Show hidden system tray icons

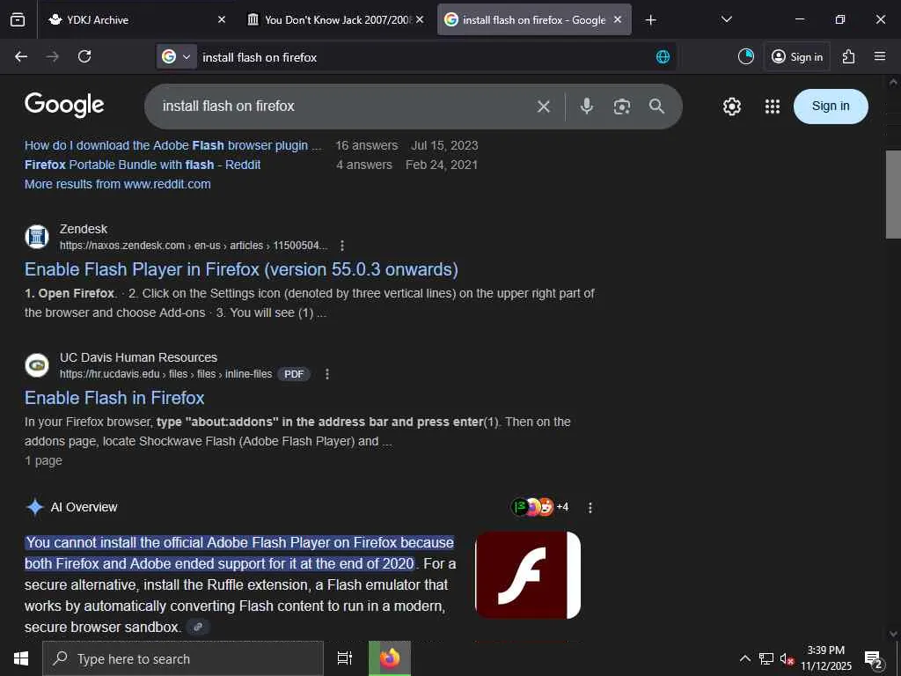(x=744, y=658)
